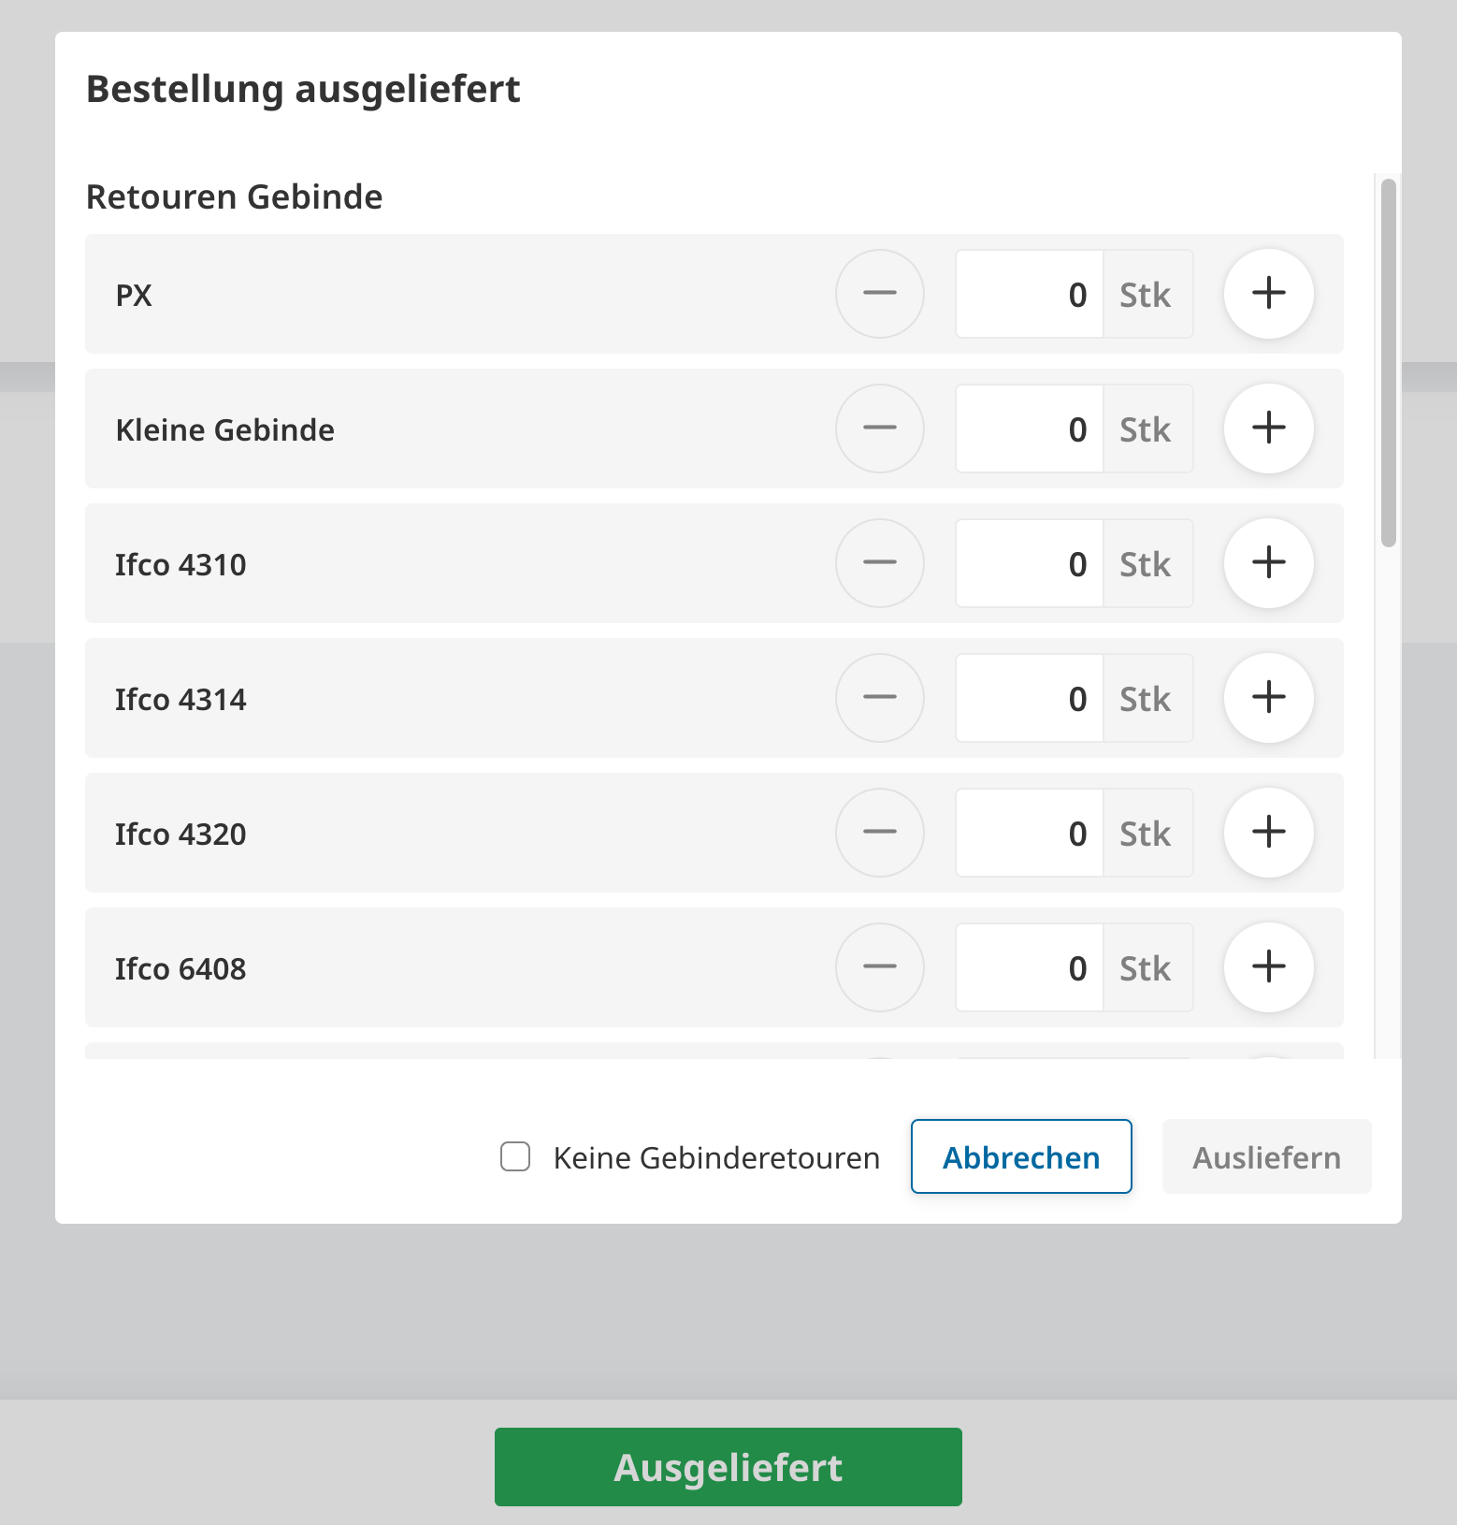Image resolution: width=1457 pixels, height=1525 pixels.
Task: Click the Ausliefern button
Action: pos(1266,1156)
